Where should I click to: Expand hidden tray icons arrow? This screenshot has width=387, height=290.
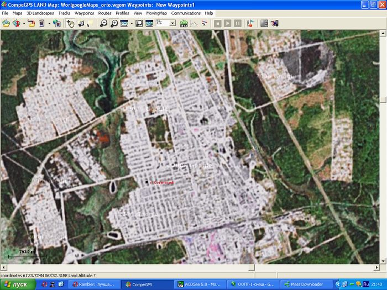tap(338, 284)
